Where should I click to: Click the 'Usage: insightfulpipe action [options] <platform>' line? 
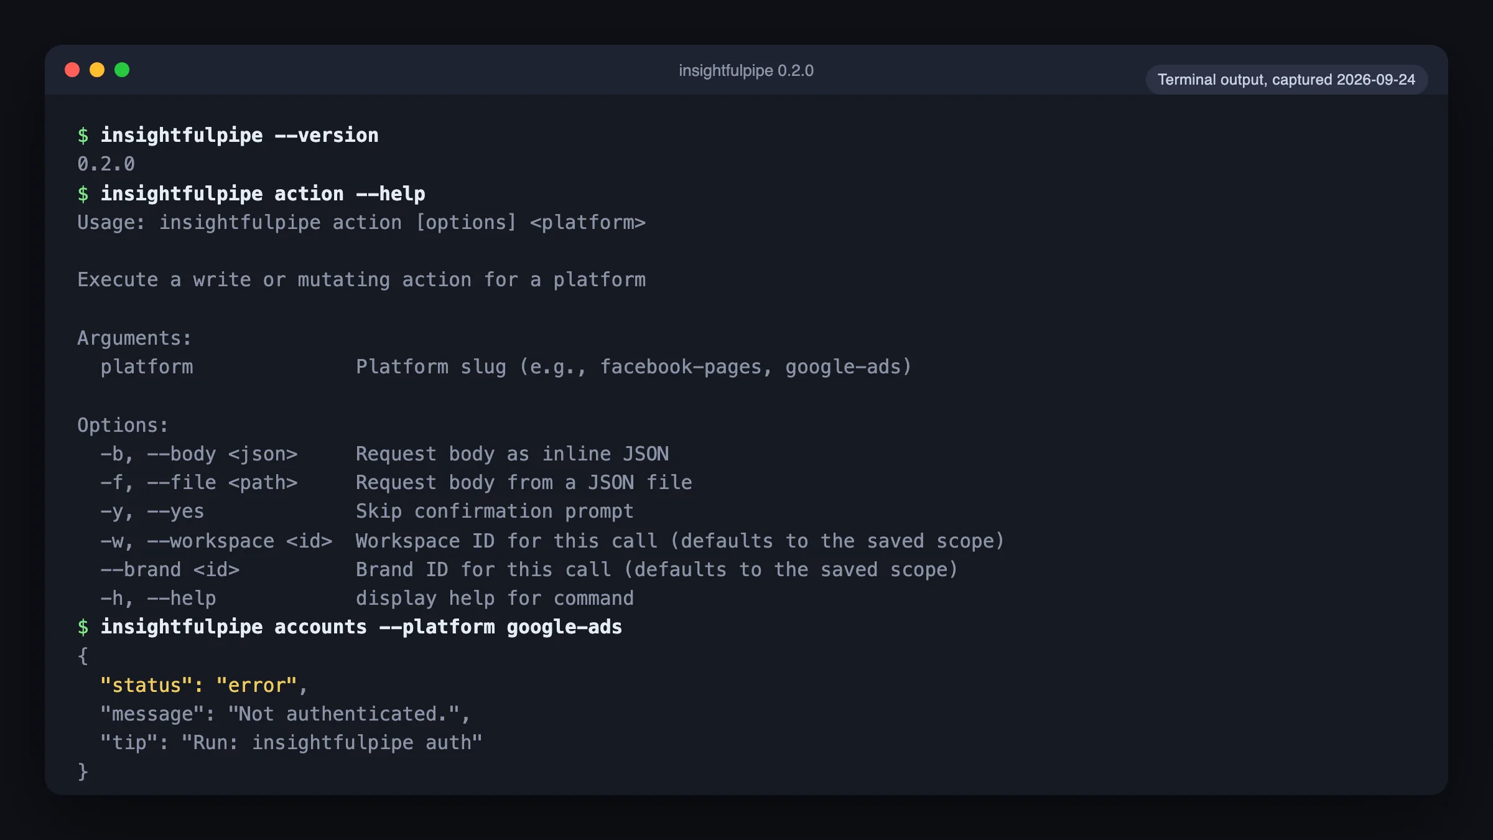click(361, 222)
